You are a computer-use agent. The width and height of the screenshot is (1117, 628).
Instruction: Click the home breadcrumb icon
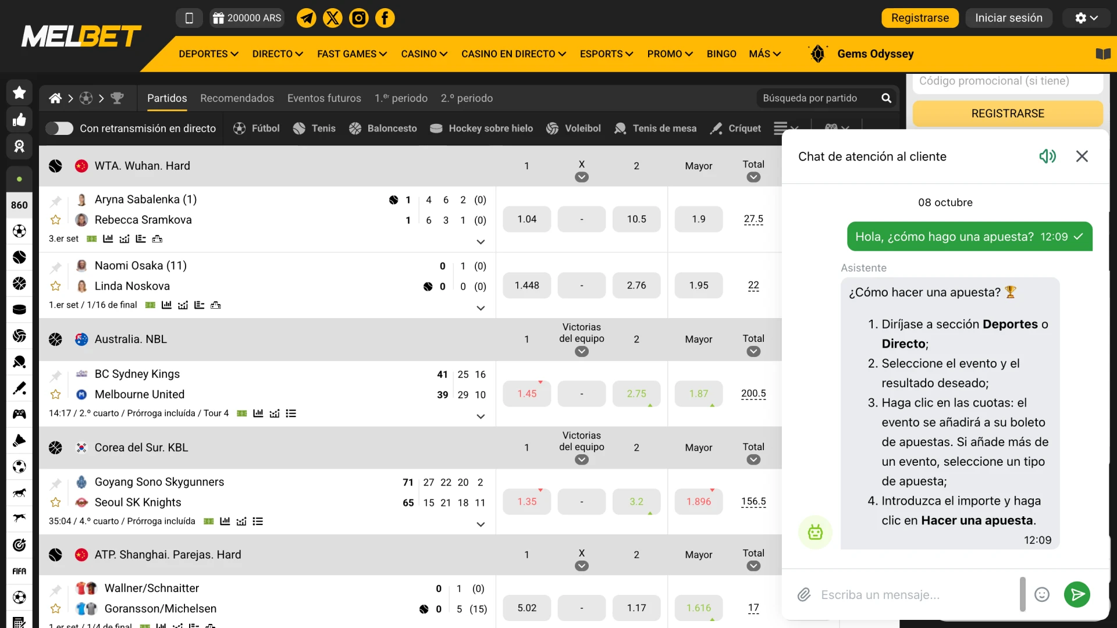[55, 98]
